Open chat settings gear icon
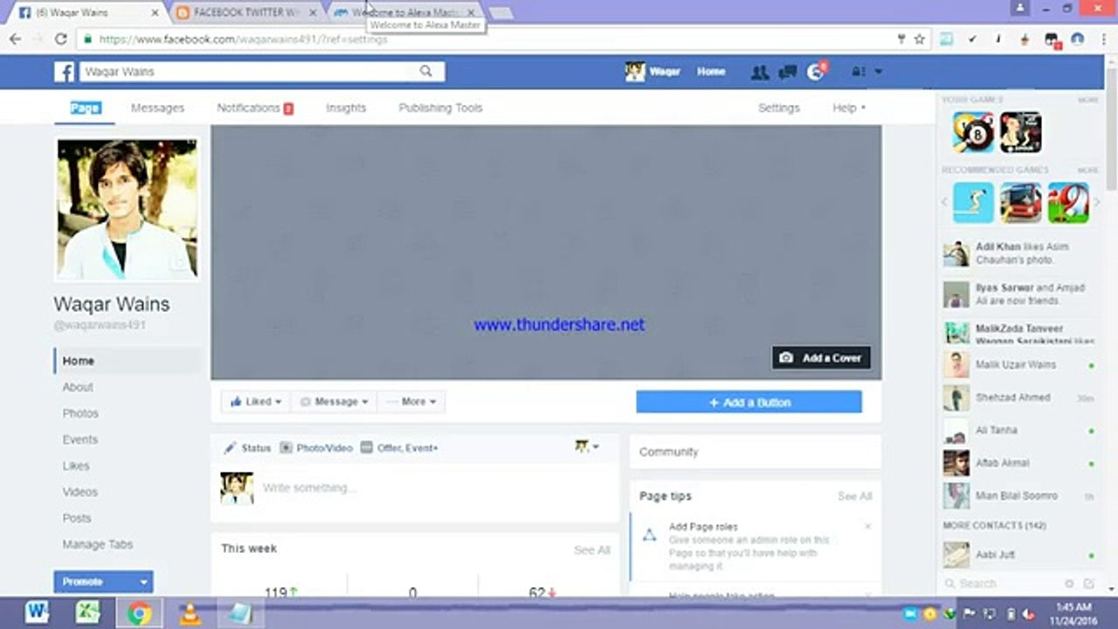This screenshot has height=629, width=1118. click(1069, 584)
